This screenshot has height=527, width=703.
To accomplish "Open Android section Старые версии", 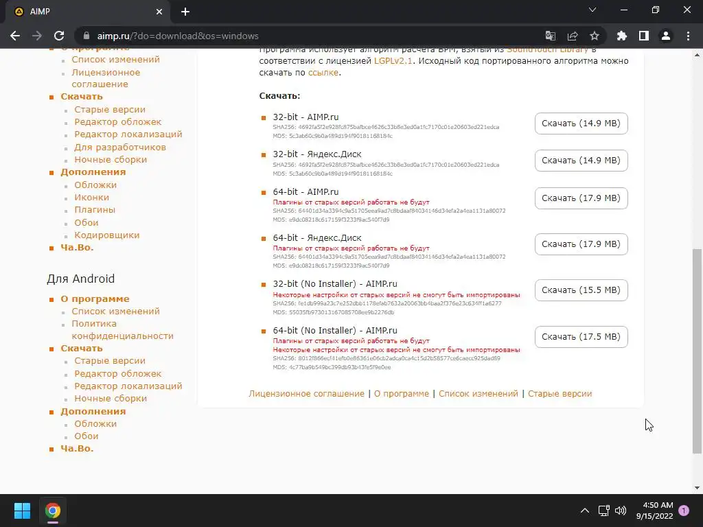I will 110,361.
